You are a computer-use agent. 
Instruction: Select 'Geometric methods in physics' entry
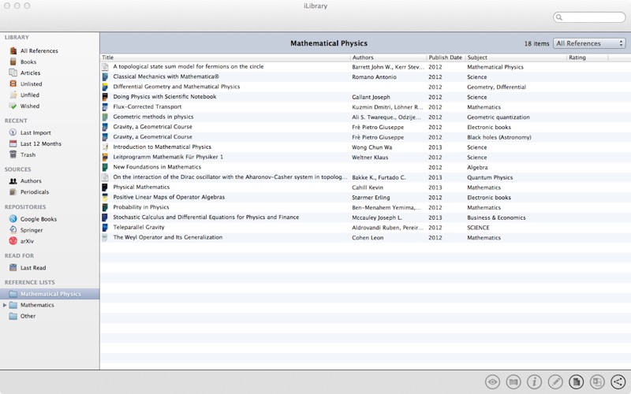click(365, 117)
